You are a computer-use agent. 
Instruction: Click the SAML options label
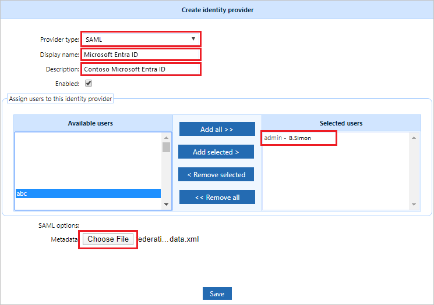tap(59, 225)
